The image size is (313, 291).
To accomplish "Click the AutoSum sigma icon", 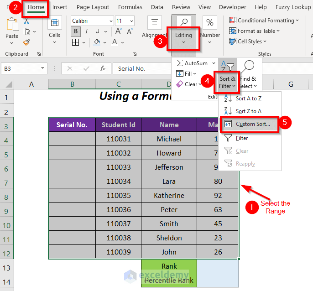I will pyautogui.click(x=179, y=63).
